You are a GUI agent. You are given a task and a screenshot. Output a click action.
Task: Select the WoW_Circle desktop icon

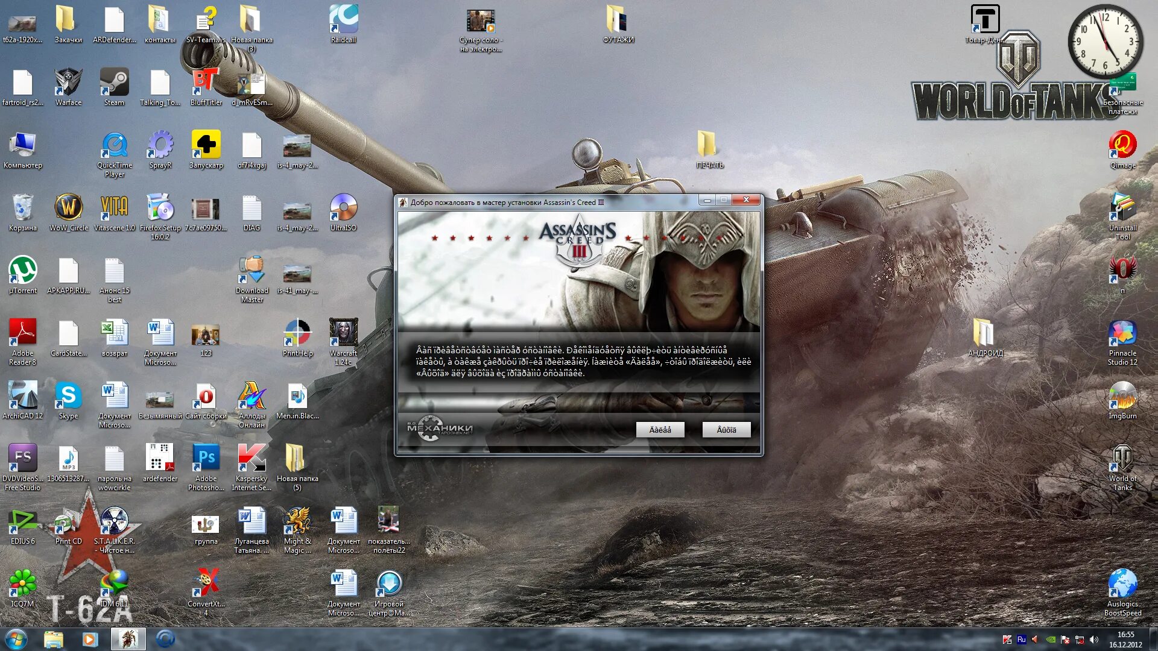68,212
